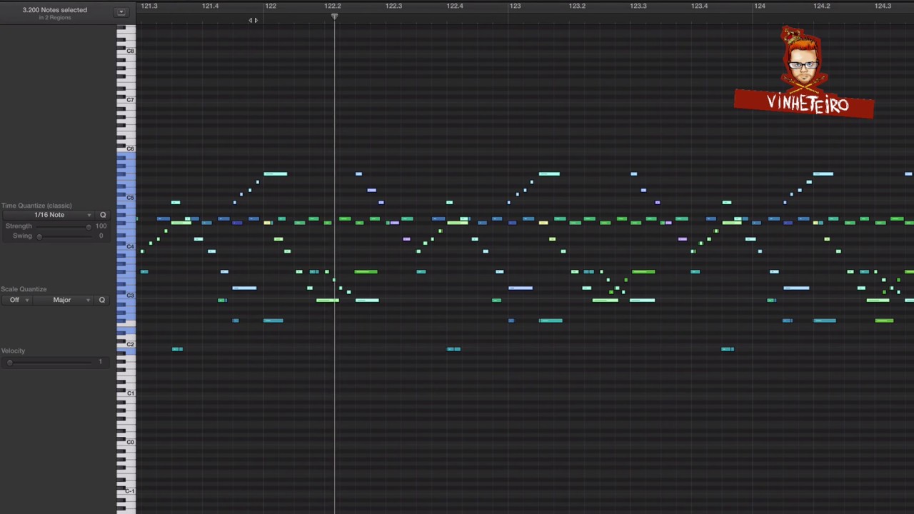Click the ruler at bar 123
This screenshot has height=514, width=914.
click(x=515, y=6)
